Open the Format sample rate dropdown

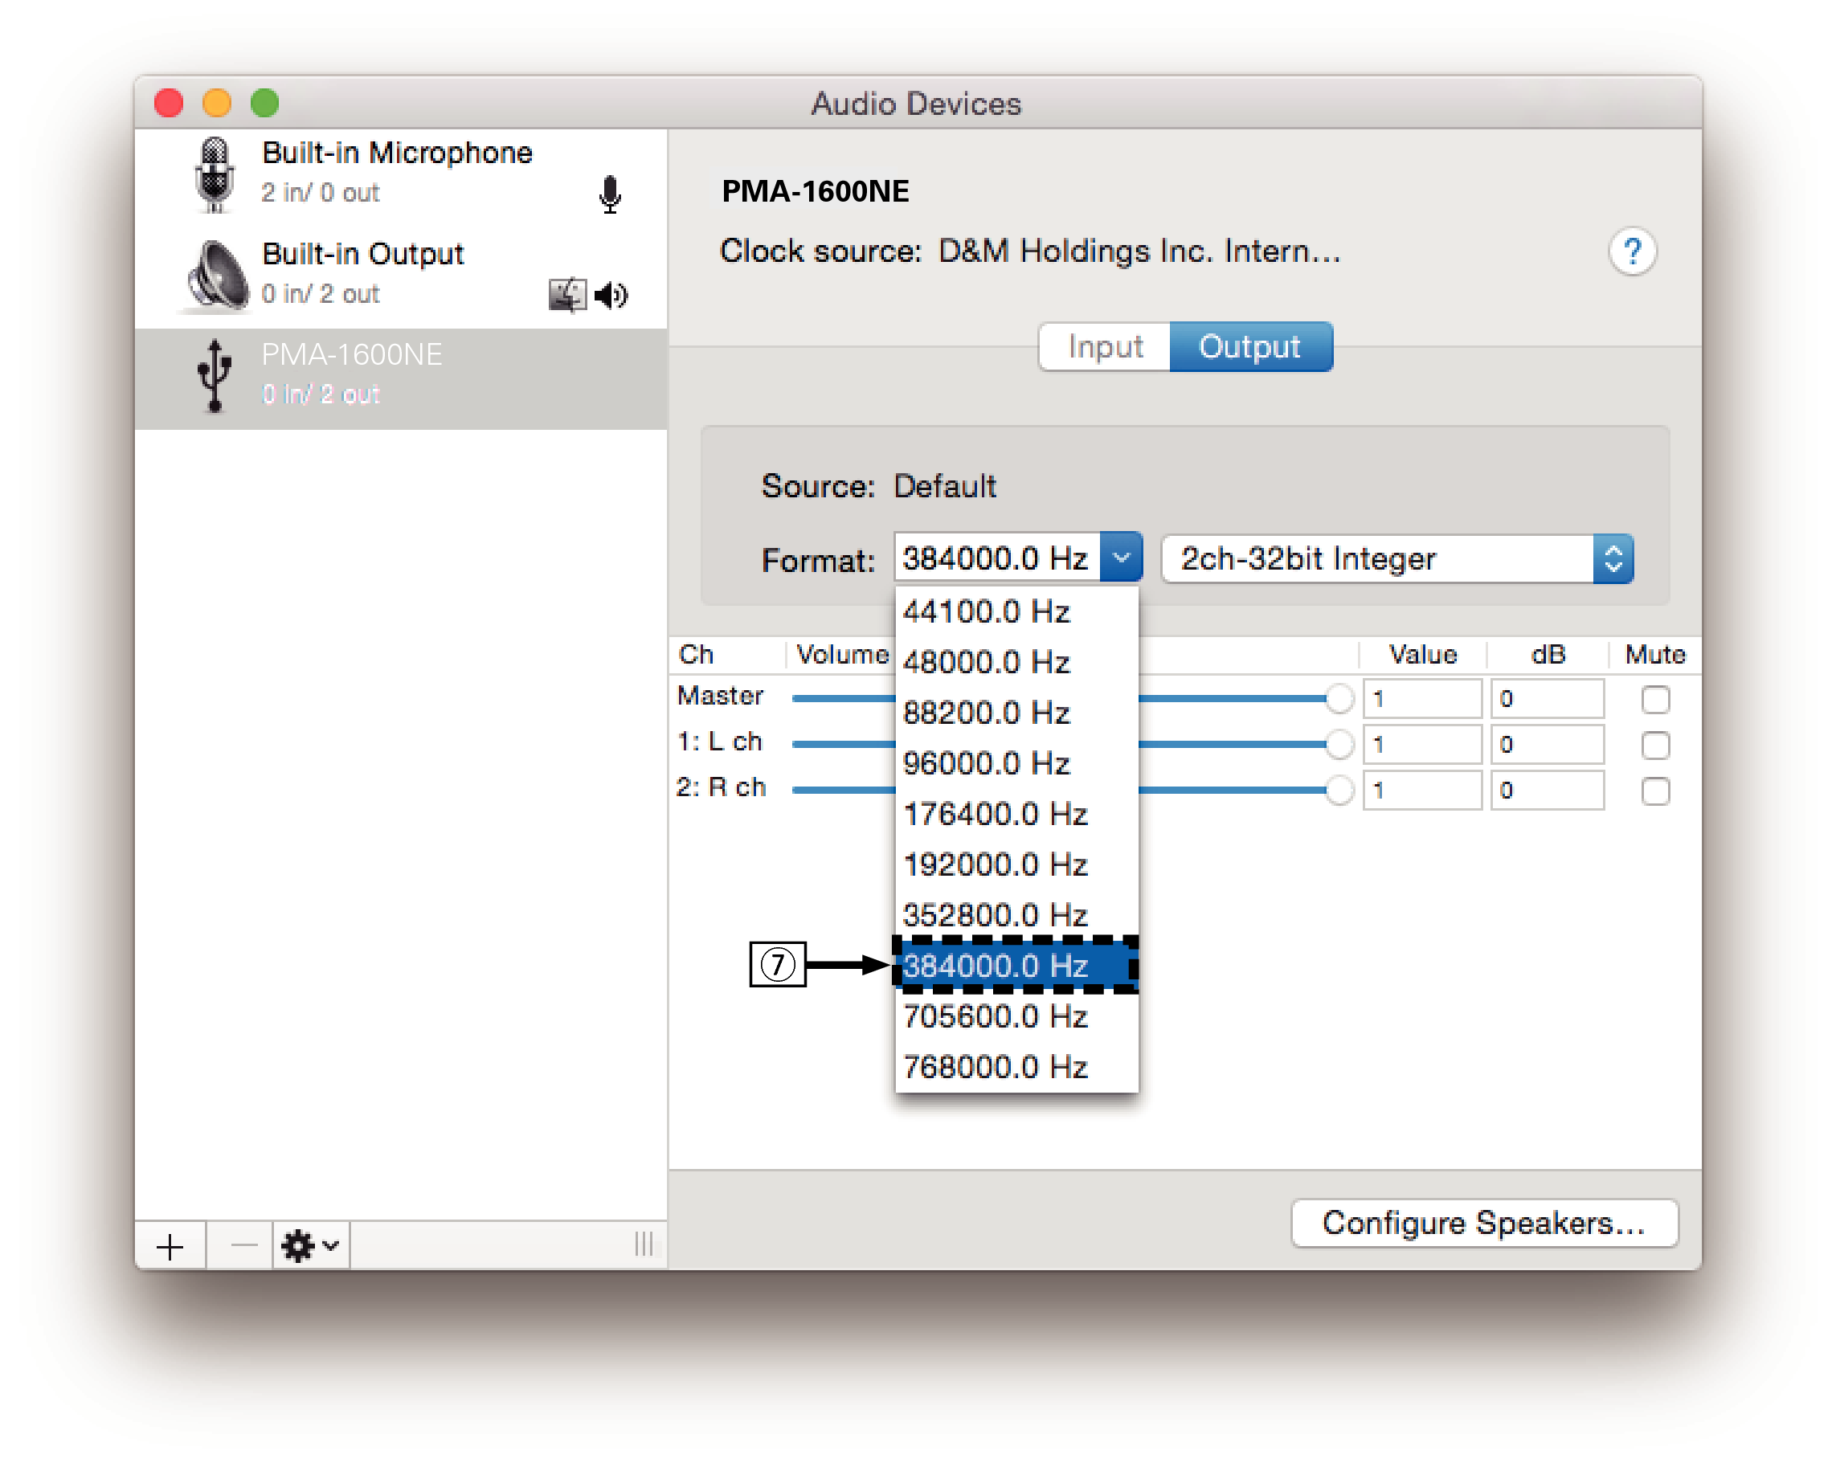[x=1122, y=557]
